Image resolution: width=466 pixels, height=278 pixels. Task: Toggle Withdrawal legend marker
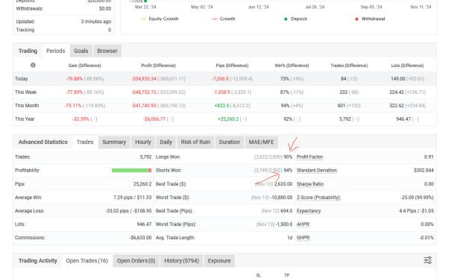[370, 19]
